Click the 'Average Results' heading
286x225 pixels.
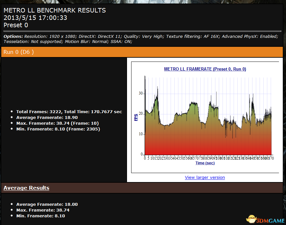pyautogui.click(x=26, y=188)
